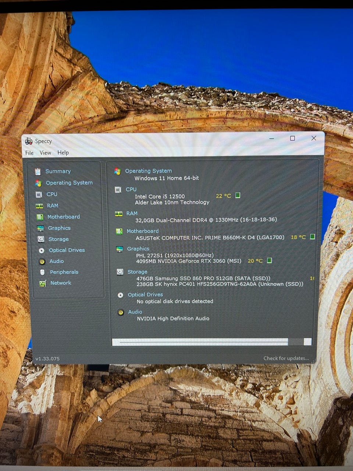
Task: Click the RAM stick icon in sidebar
Action: (39, 206)
